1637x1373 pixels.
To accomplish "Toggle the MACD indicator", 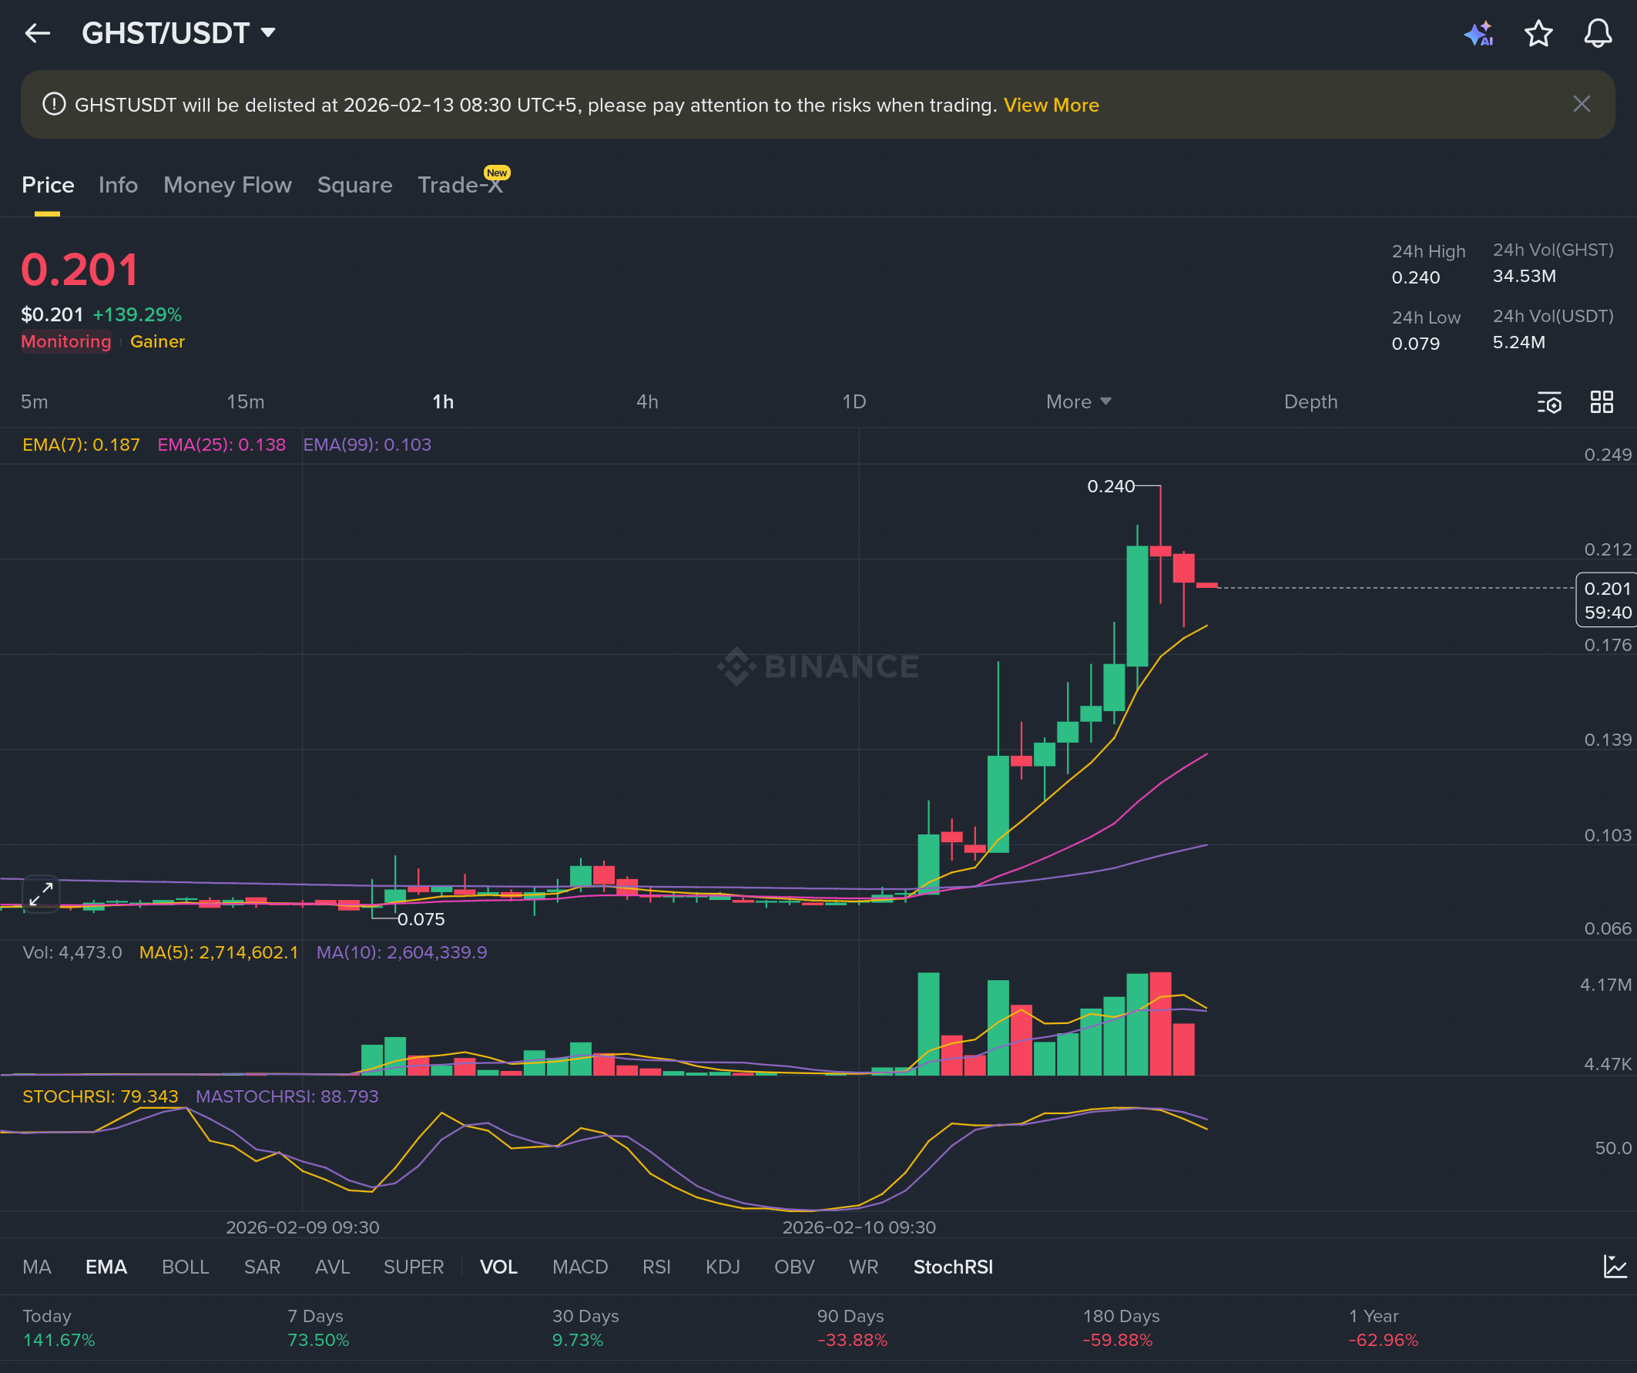I will click(x=579, y=1267).
